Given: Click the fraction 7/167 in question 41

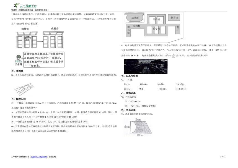Looking at the screenshot, I should tap(173, 56).
